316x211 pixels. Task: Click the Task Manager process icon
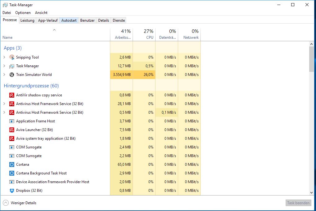[x=12, y=66]
